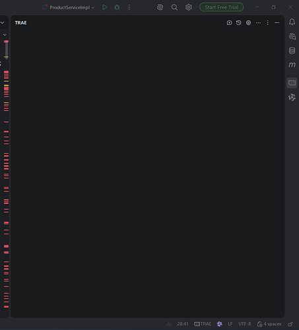Debug ProductServiceImpl with the bug icon
This screenshot has height=330, width=299.
tap(117, 7)
